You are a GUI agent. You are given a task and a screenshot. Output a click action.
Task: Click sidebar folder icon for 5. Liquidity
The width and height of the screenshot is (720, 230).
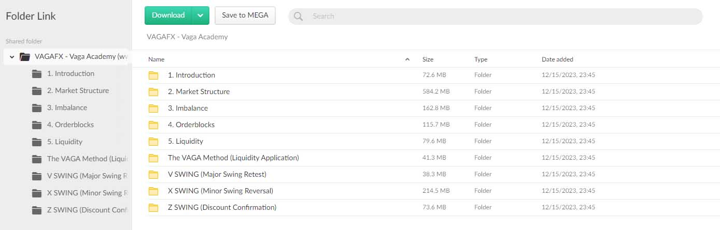coord(37,142)
